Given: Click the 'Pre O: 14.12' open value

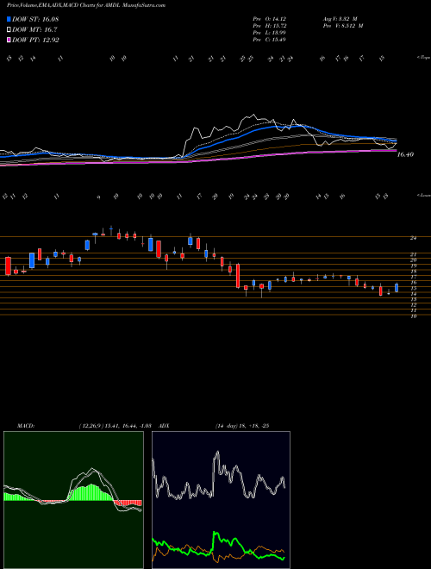Looking at the screenshot, I should [269, 18].
